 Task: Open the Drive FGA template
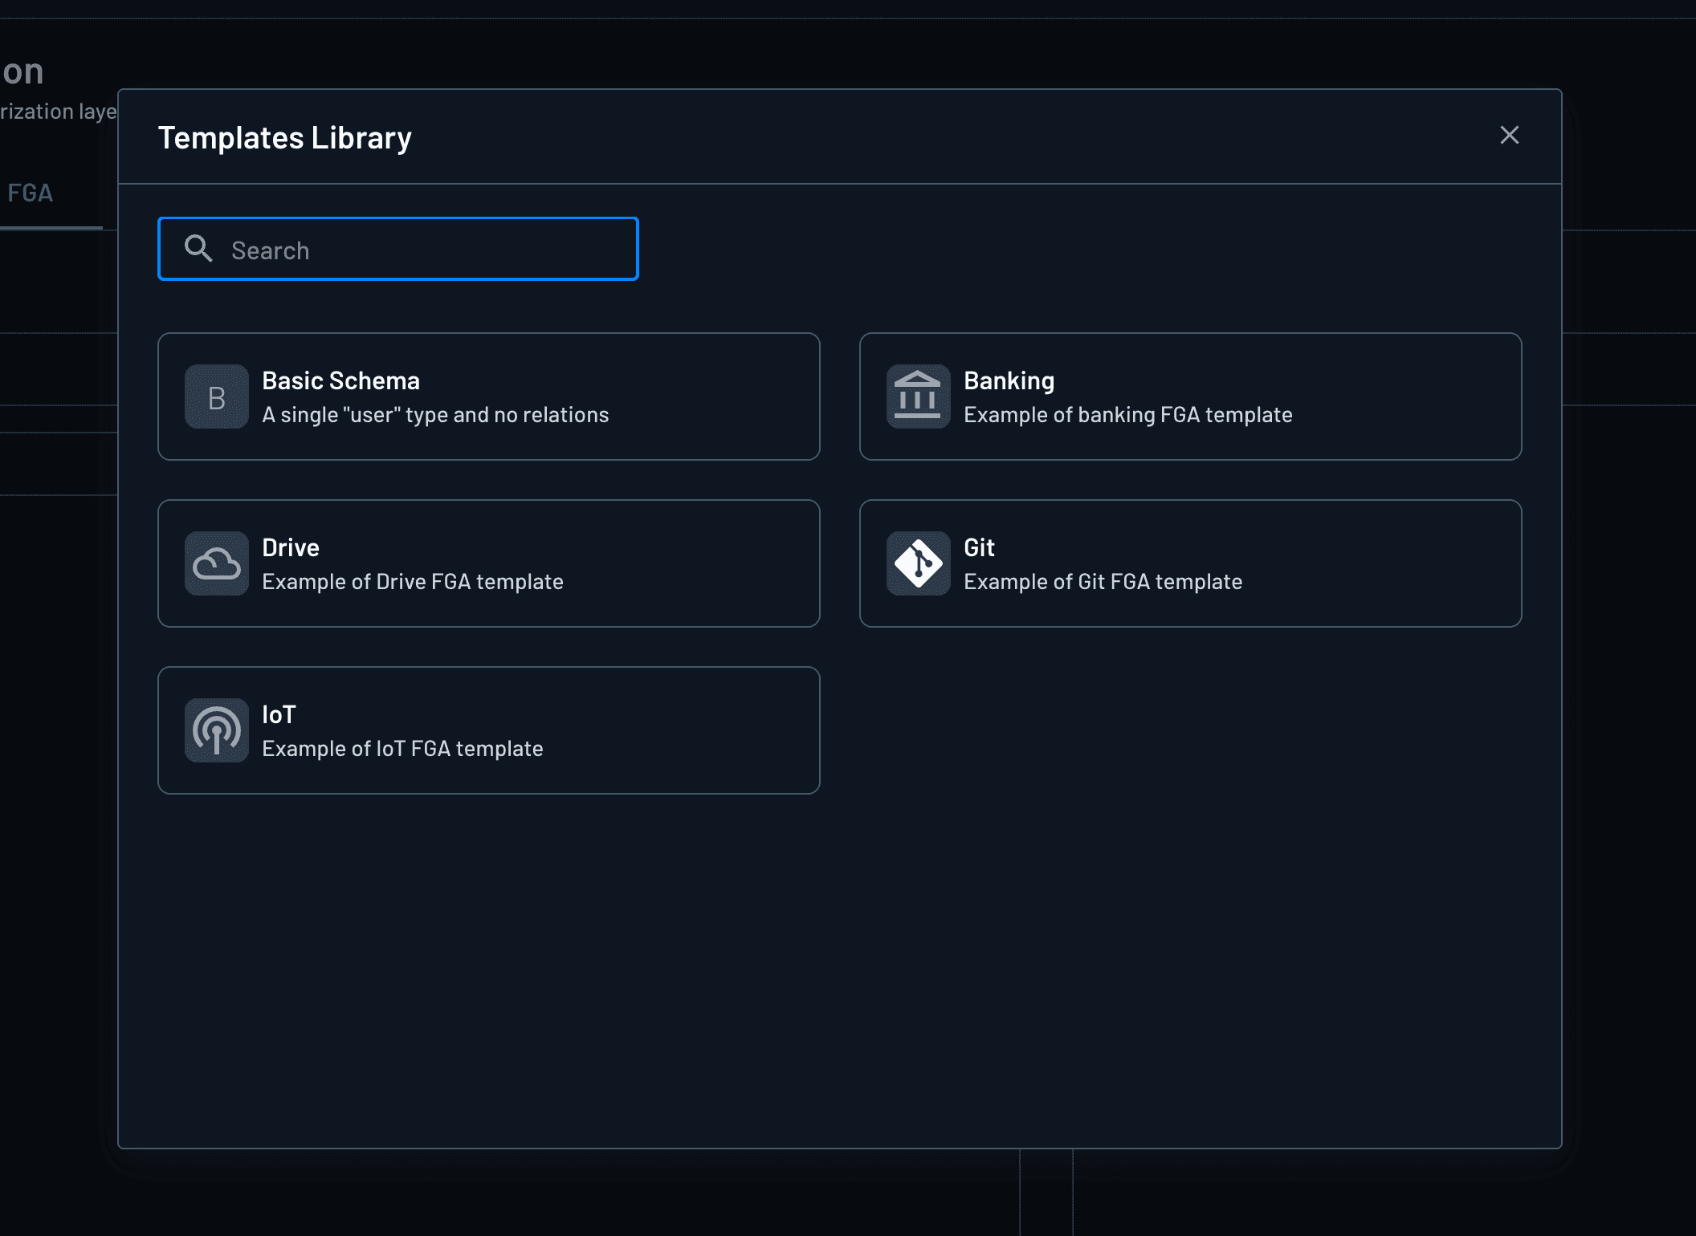[x=488, y=563]
